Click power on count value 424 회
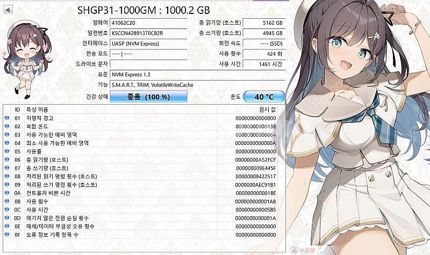The height and width of the screenshot is (255, 430). [x=264, y=54]
